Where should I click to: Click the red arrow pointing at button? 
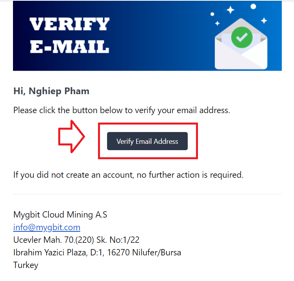click(x=72, y=136)
